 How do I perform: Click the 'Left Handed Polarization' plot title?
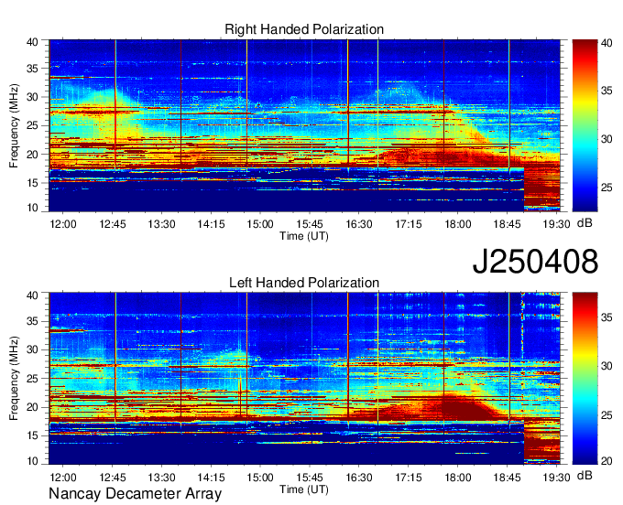pos(304,283)
